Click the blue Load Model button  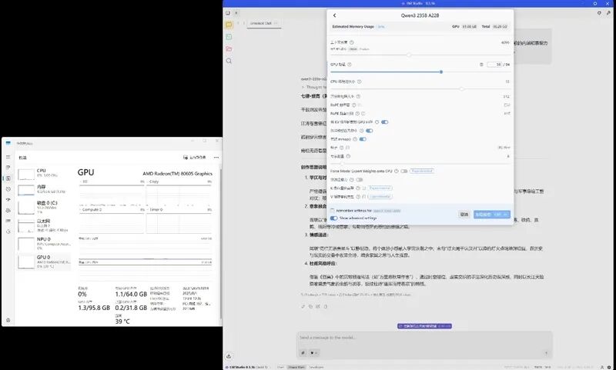pyautogui.click(x=491, y=215)
